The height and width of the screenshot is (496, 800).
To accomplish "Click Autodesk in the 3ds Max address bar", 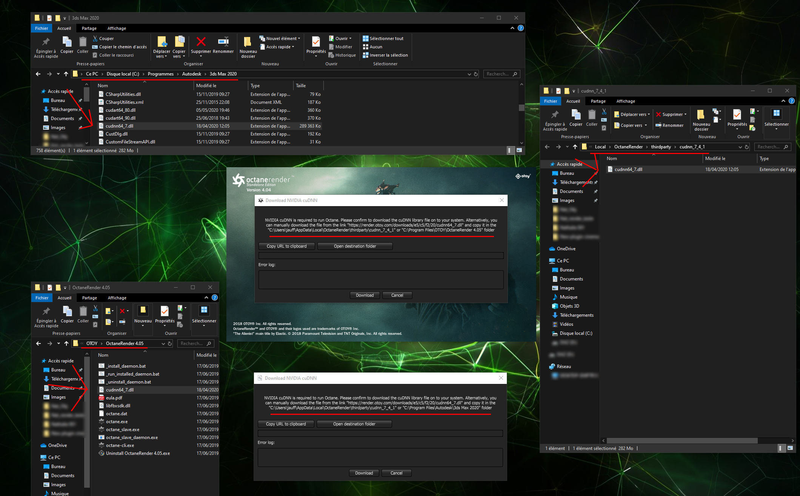I will pyautogui.click(x=192, y=74).
